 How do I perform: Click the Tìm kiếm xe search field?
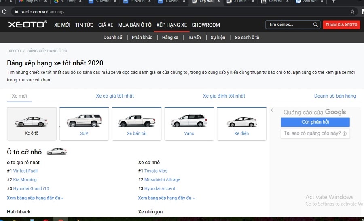coord(289,25)
